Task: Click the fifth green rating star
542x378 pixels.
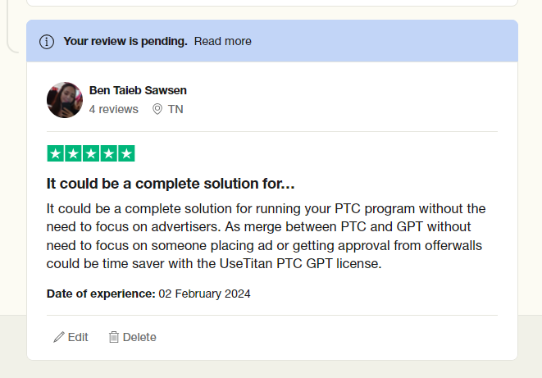Action: click(x=126, y=153)
